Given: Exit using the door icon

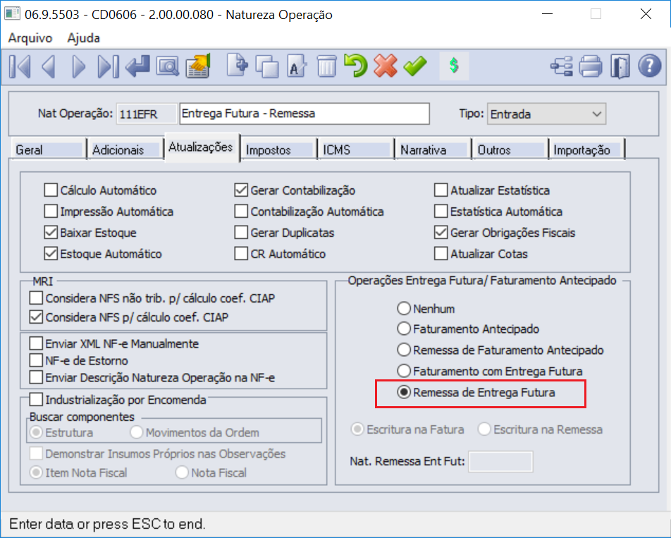Looking at the screenshot, I should (x=620, y=67).
